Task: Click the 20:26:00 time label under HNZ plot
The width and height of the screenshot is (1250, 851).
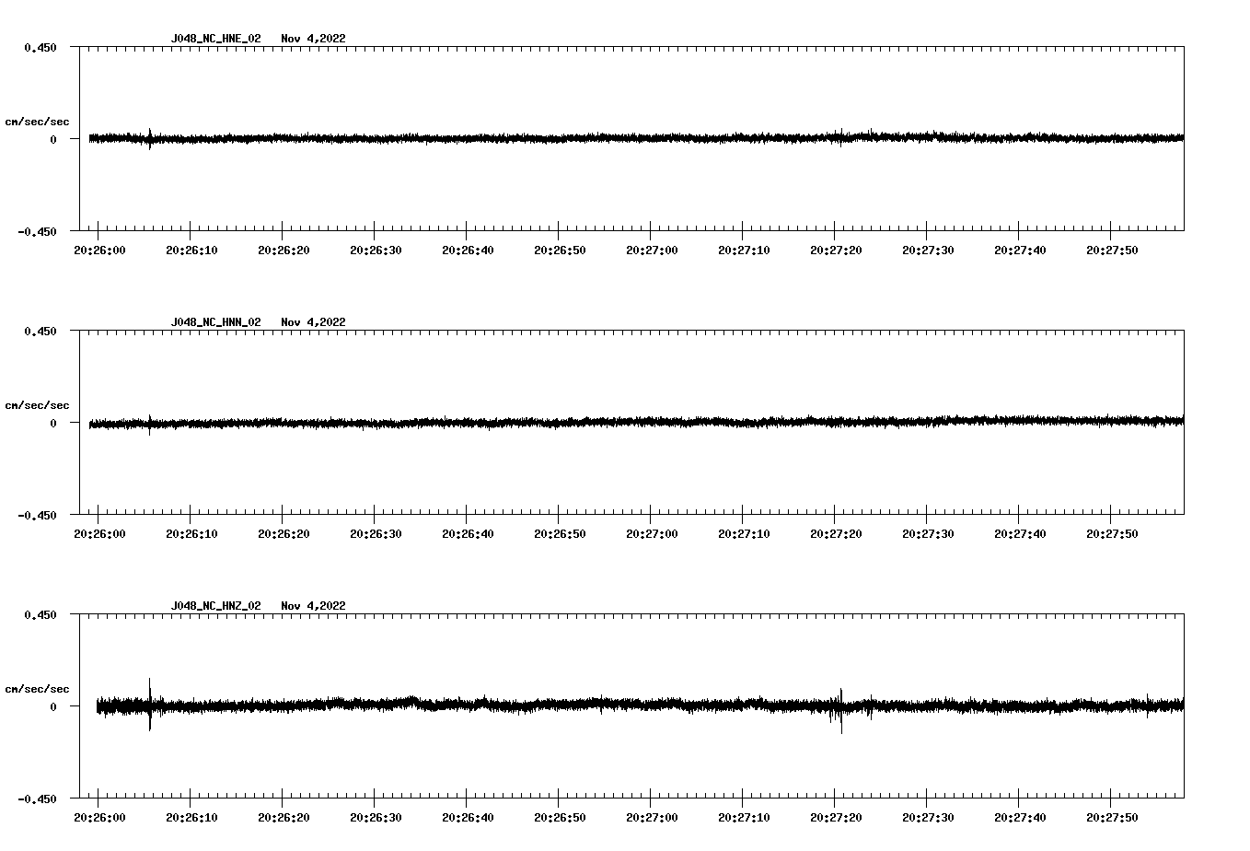Action: click(x=99, y=818)
